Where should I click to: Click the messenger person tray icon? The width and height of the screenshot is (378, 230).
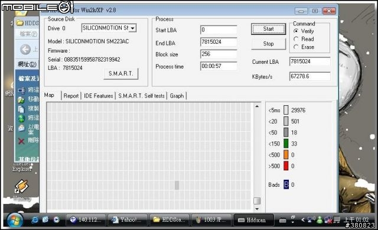pos(320,220)
